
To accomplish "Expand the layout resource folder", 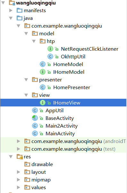I will 19,172.
